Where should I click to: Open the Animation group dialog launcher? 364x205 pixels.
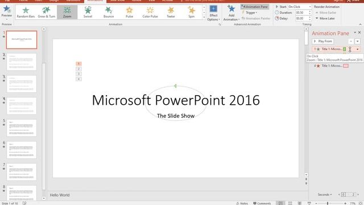(220, 24)
